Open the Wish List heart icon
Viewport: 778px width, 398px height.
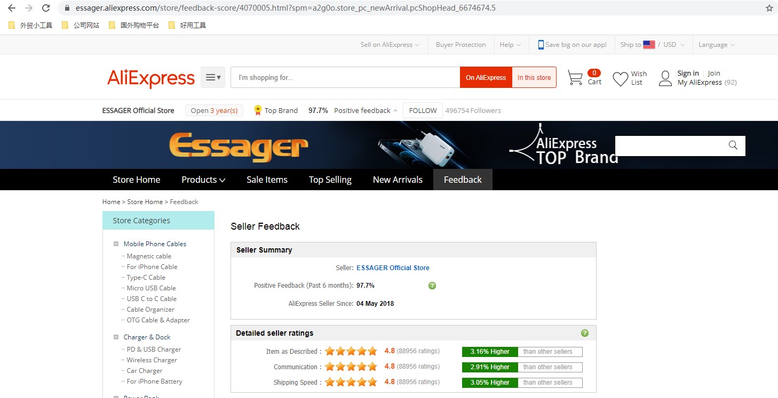coord(620,79)
